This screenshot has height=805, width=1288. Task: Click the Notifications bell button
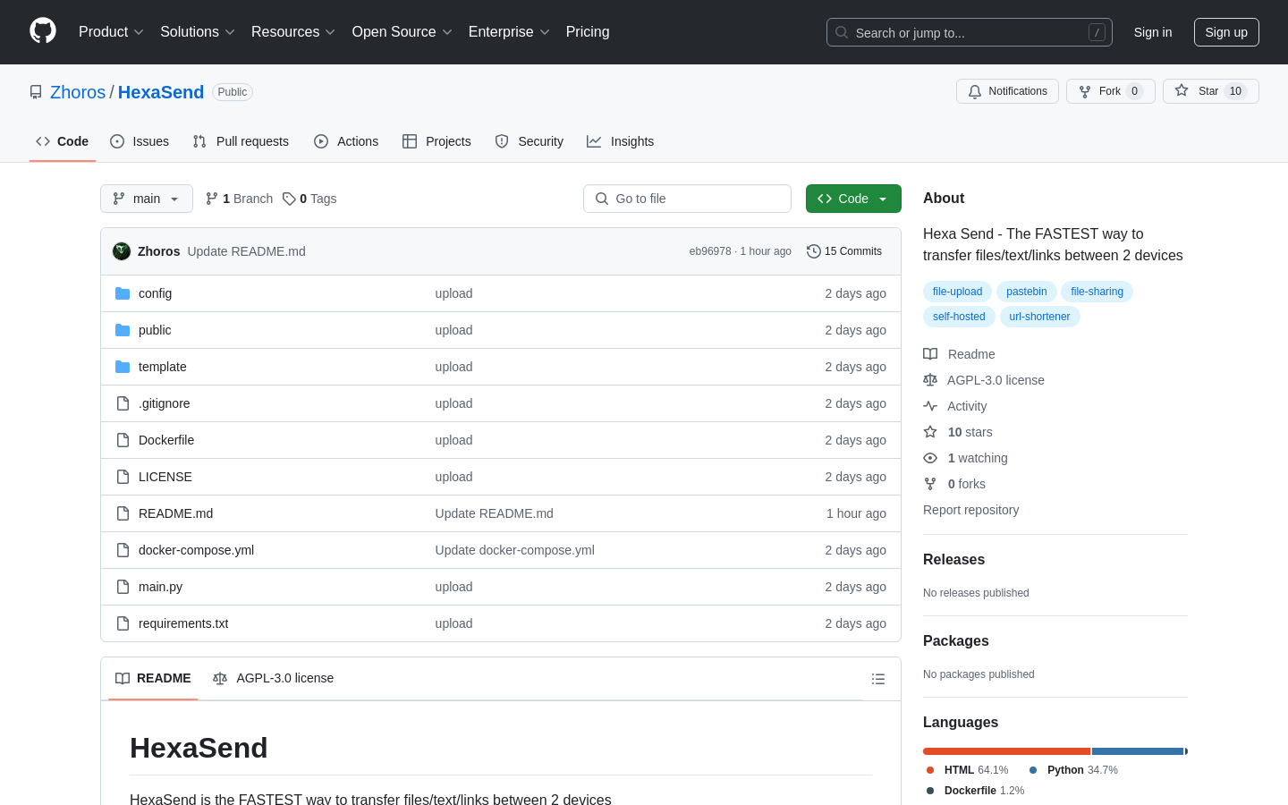1007,91
